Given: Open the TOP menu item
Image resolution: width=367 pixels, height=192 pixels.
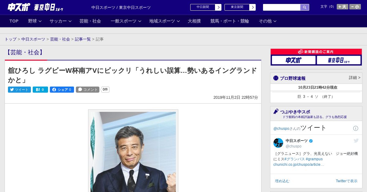Looking at the screenshot, I should 14,21.
